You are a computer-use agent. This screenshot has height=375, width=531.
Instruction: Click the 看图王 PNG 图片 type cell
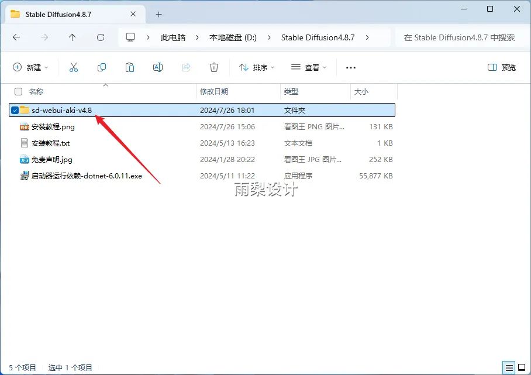(314, 127)
